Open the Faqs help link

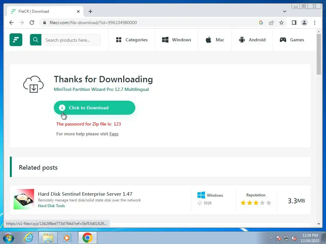pyautogui.click(x=114, y=134)
